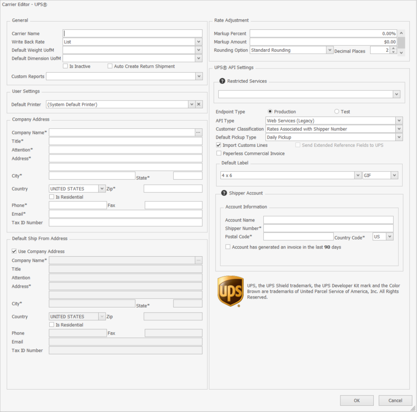
Task: Toggle Paperless Commercial Invoice checkbox
Action: pyautogui.click(x=219, y=154)
